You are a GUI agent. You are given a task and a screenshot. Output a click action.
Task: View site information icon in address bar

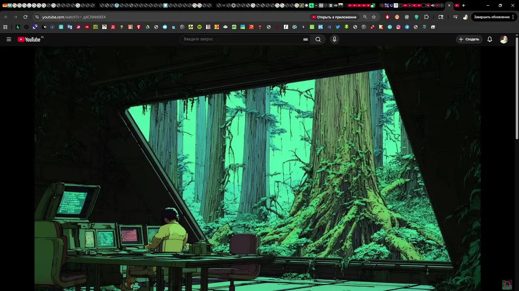tap(37, 17)
